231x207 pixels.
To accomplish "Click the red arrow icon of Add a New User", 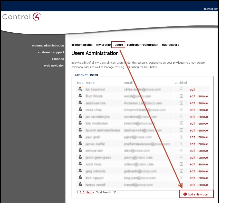I will tap(185, 194).
